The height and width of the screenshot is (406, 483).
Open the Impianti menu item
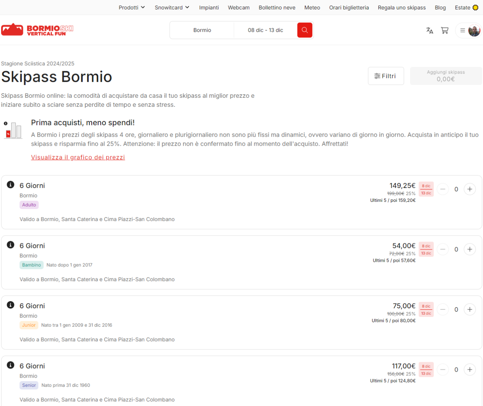[x=209, y=8]
